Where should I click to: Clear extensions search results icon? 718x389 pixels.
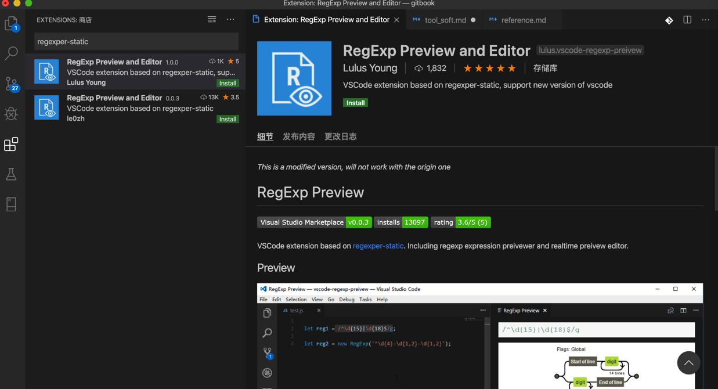[x=212, y=20]
